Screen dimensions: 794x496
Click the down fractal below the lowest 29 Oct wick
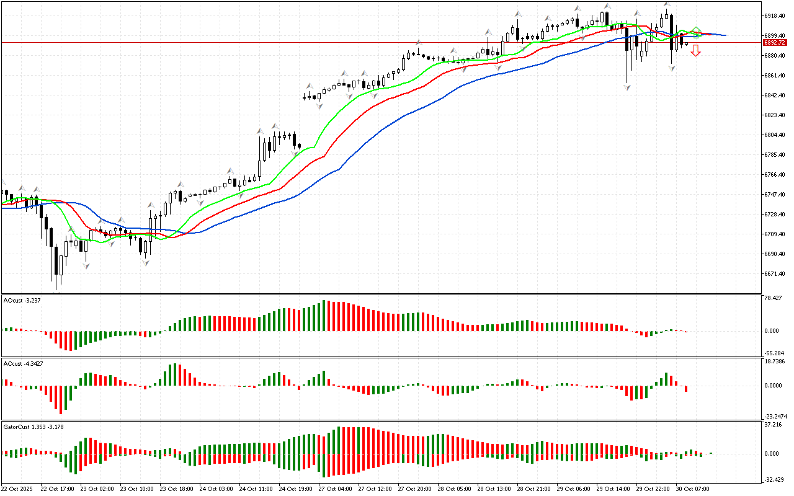point(627,88)
